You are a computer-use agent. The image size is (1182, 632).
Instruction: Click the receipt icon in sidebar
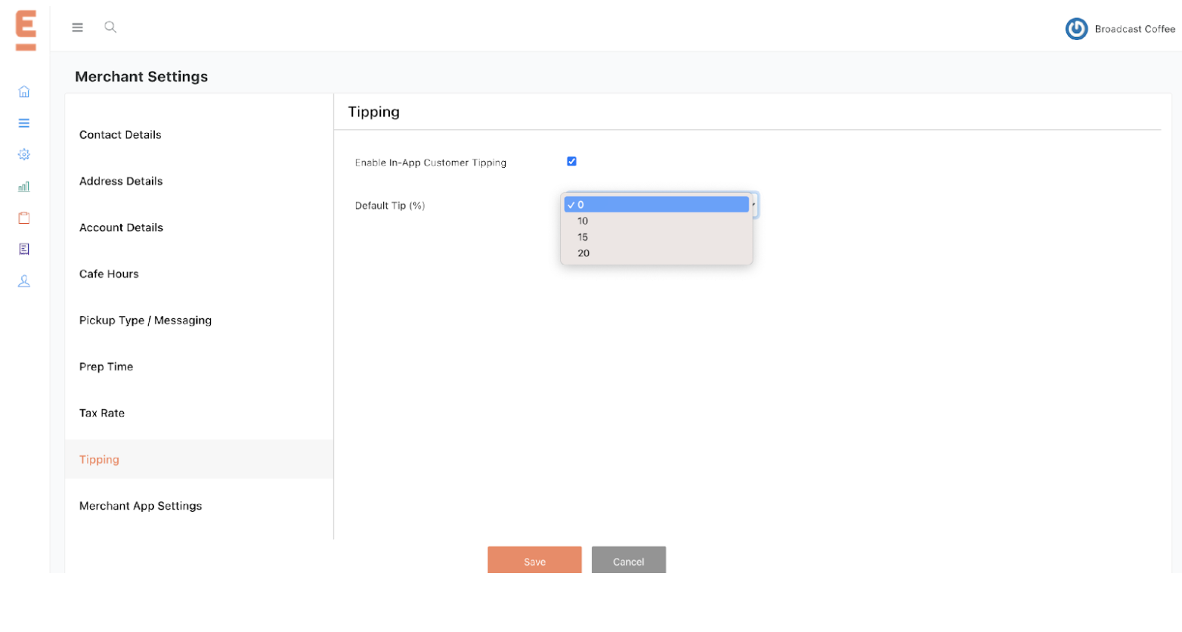[24, 249]
